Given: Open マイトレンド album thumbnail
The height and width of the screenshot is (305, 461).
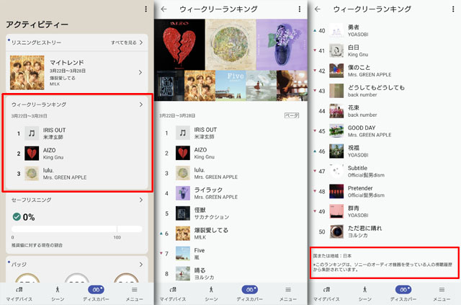Looking at the screenshot, I should (27, 73).
